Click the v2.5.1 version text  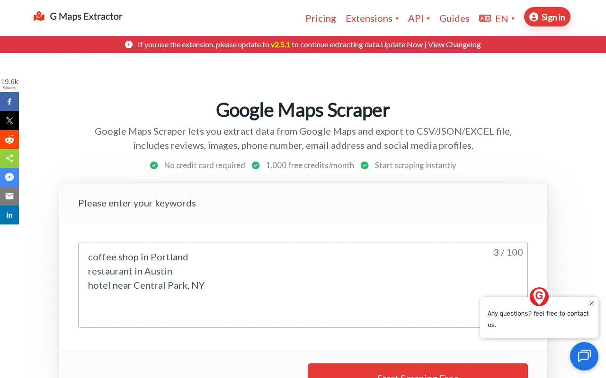click(280, 44)
